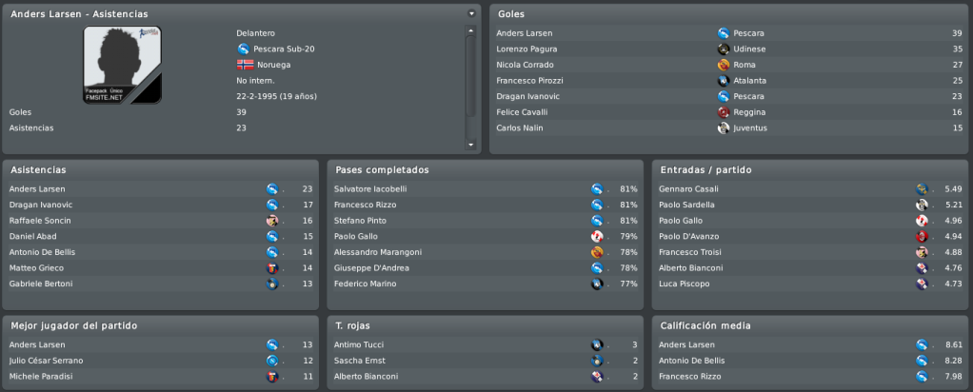
Task: Click the profile panel scroll-down arrow
Action: click(x=470, y=146)
